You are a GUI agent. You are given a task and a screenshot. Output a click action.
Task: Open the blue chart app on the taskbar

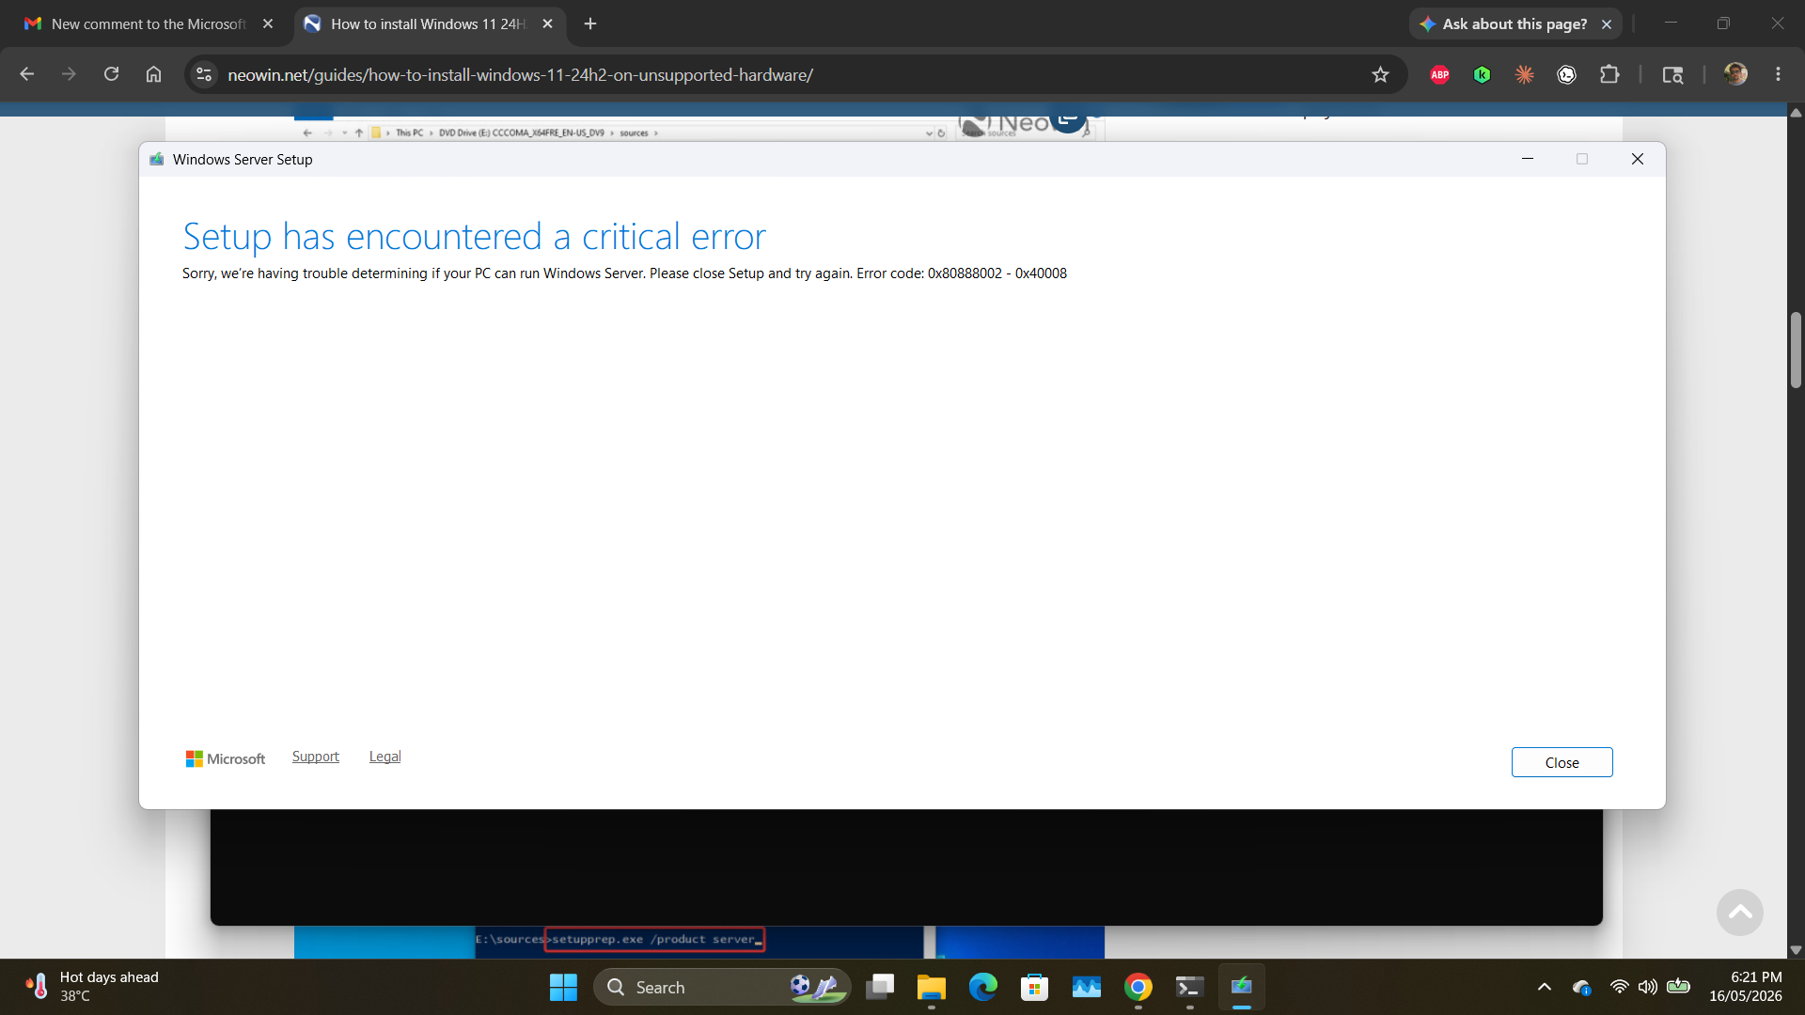coord(1087,987)
